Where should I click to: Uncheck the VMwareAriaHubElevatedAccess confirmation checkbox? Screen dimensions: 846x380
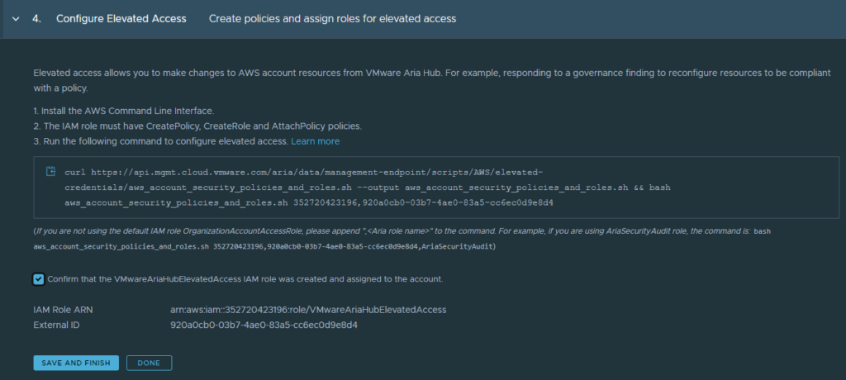click(x=38, y=279)
